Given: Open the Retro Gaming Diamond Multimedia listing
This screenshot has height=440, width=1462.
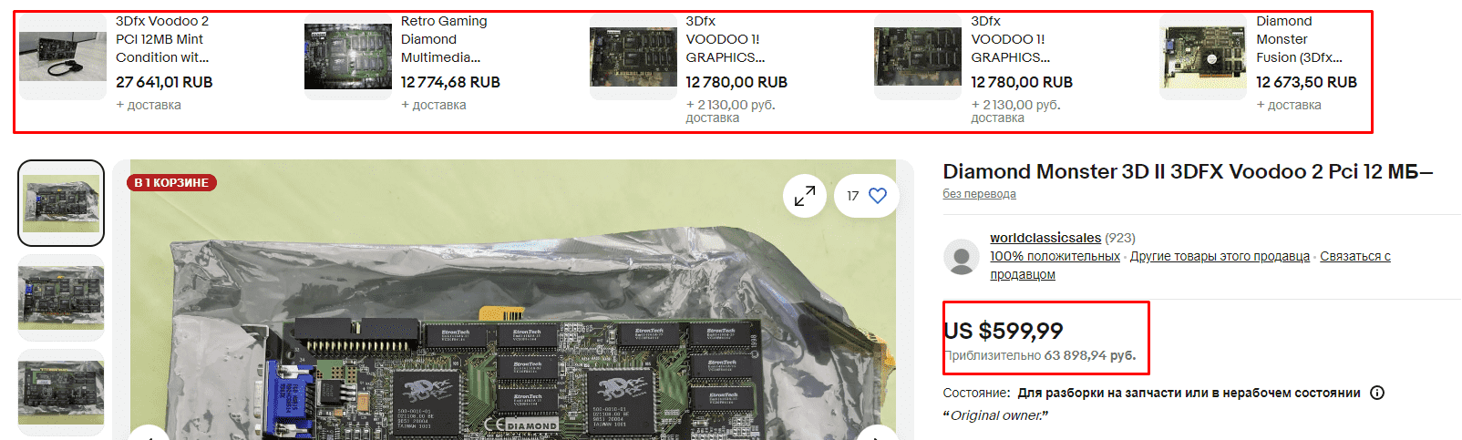Looking at the screenshot, I should click(x=444, y=39).
